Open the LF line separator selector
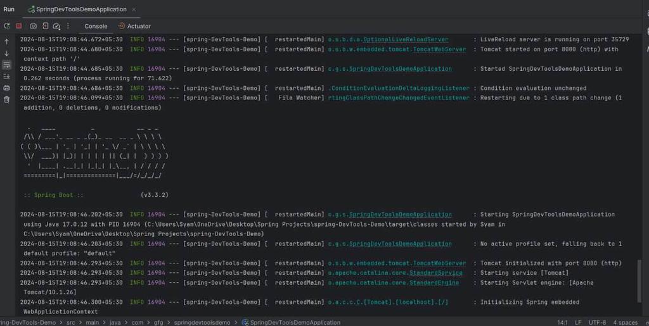This screenshot has width=649, height=326. point(578,322)
